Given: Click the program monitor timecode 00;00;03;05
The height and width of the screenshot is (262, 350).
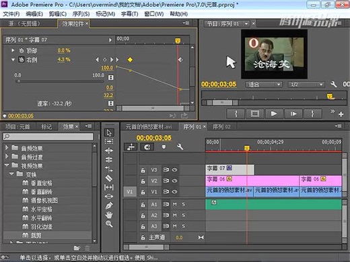Looking at the screenshot, I should [x=219, y=84].
